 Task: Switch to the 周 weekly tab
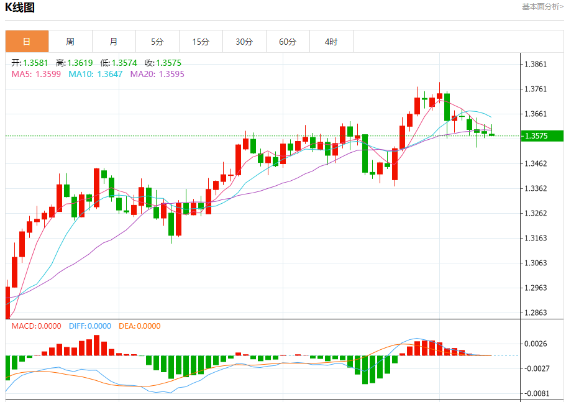(x=70, y=42)
